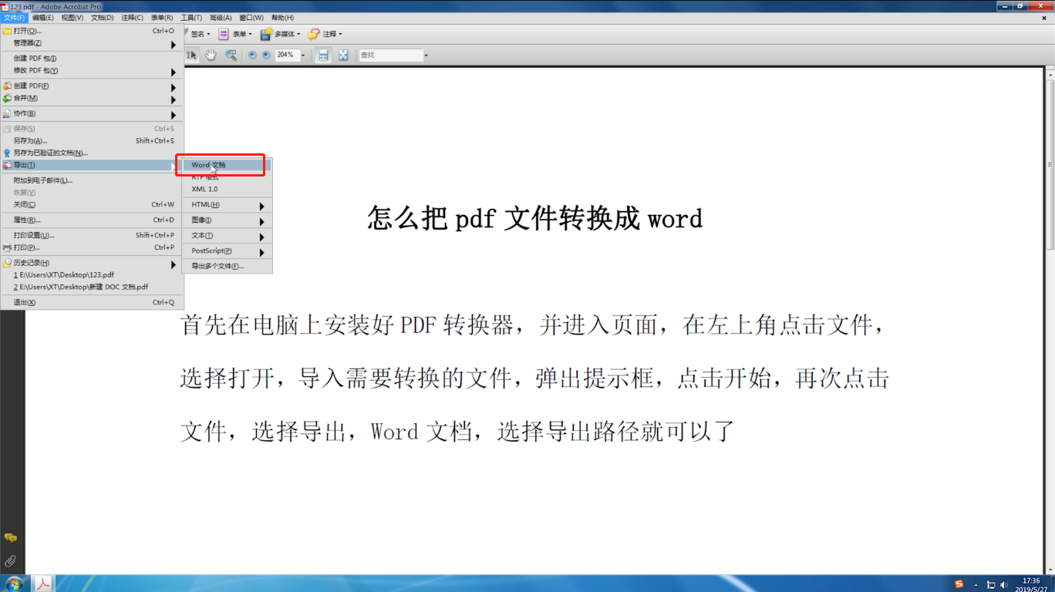This screenshot has width=1055, height=592.
Task: Select the text Select tool icon
Action: pyautogui.click(x=192, y=55)
